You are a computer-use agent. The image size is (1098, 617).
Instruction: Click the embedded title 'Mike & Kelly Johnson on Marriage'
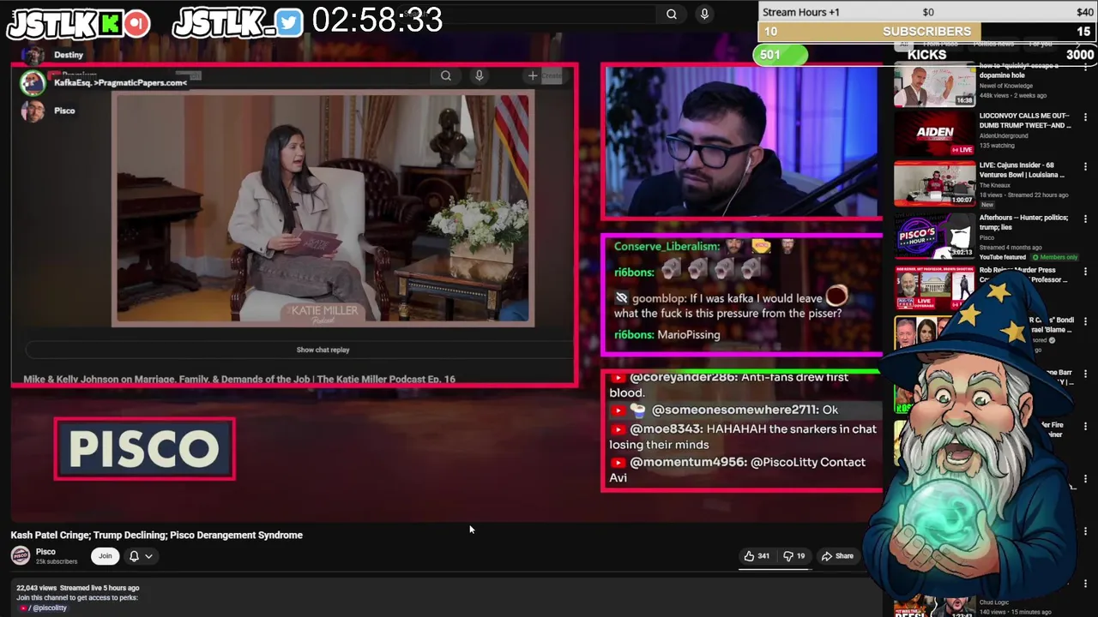click(239, 379)
